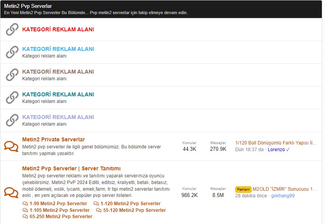The height and width of the screenshot is (224, 325).
Task: Click chain-link icon beside lavender KATEGORİ REKLAM ALANI
Action: point(12,120)
